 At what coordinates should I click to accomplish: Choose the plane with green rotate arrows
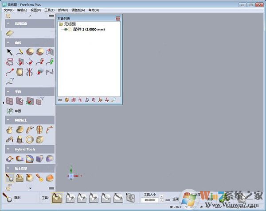[x=30, y=101]
